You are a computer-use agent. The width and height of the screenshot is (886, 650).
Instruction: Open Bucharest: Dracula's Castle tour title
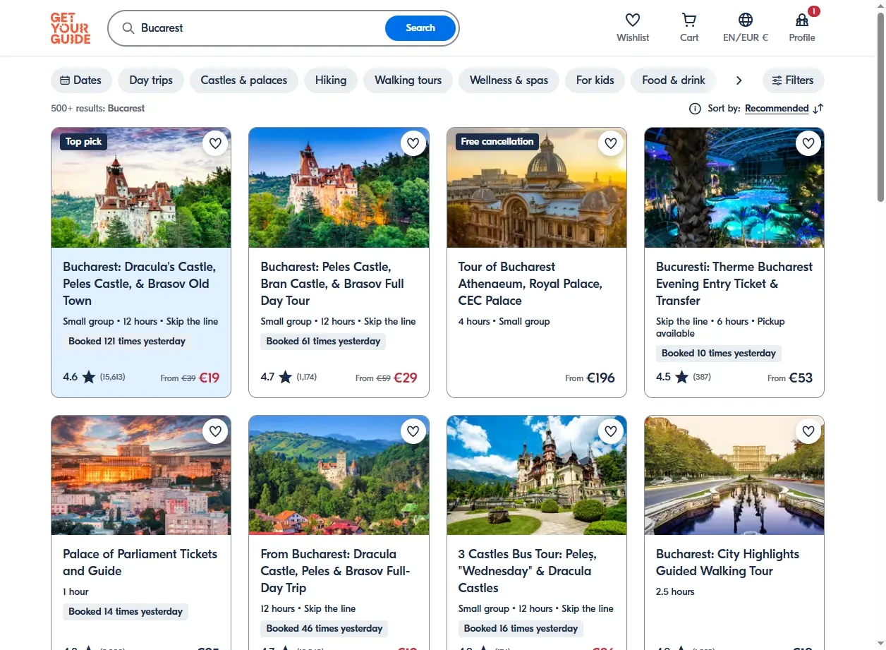coord(140,284)
